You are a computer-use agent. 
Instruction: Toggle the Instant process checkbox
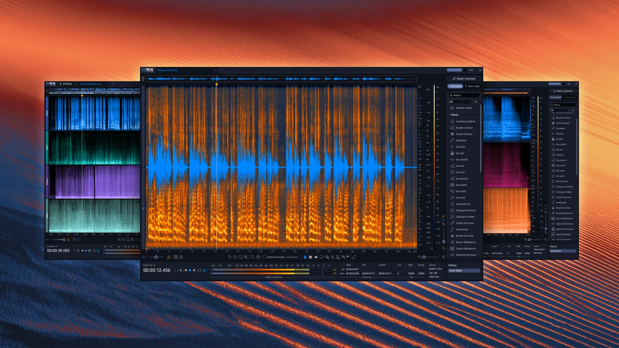point(265,257)
